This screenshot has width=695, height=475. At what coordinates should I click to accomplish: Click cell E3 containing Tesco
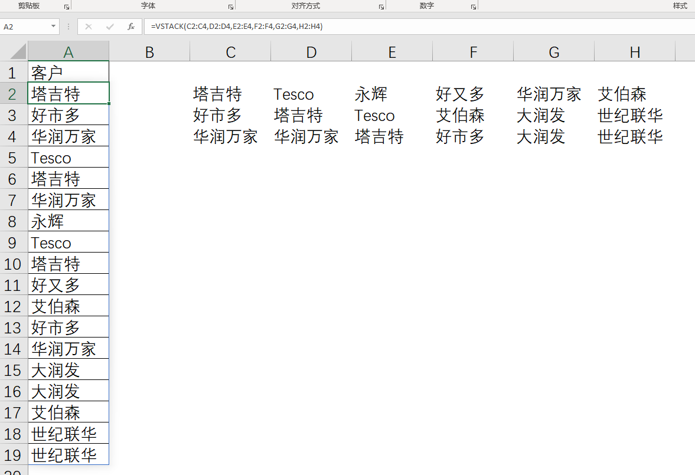point(392,114)
